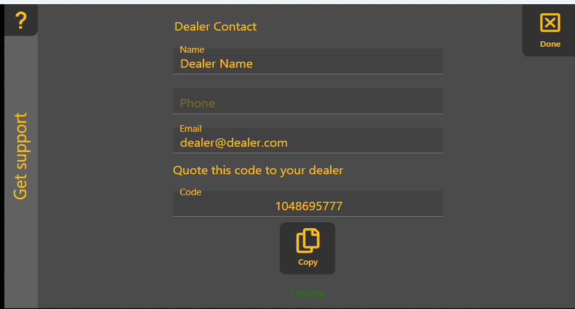The width and height of the screenshot is (575, 309).
Task: Click into the empty Phone field
Action: 308,101
